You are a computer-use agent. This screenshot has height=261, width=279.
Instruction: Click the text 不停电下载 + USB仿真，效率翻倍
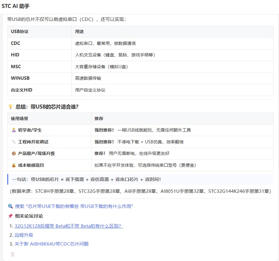point(150,142)
